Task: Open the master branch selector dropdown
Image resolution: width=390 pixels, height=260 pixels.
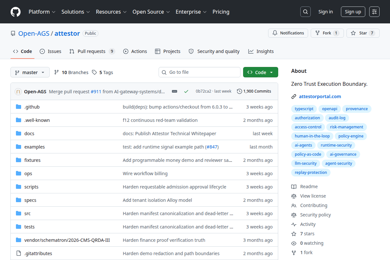Action: 30,72
